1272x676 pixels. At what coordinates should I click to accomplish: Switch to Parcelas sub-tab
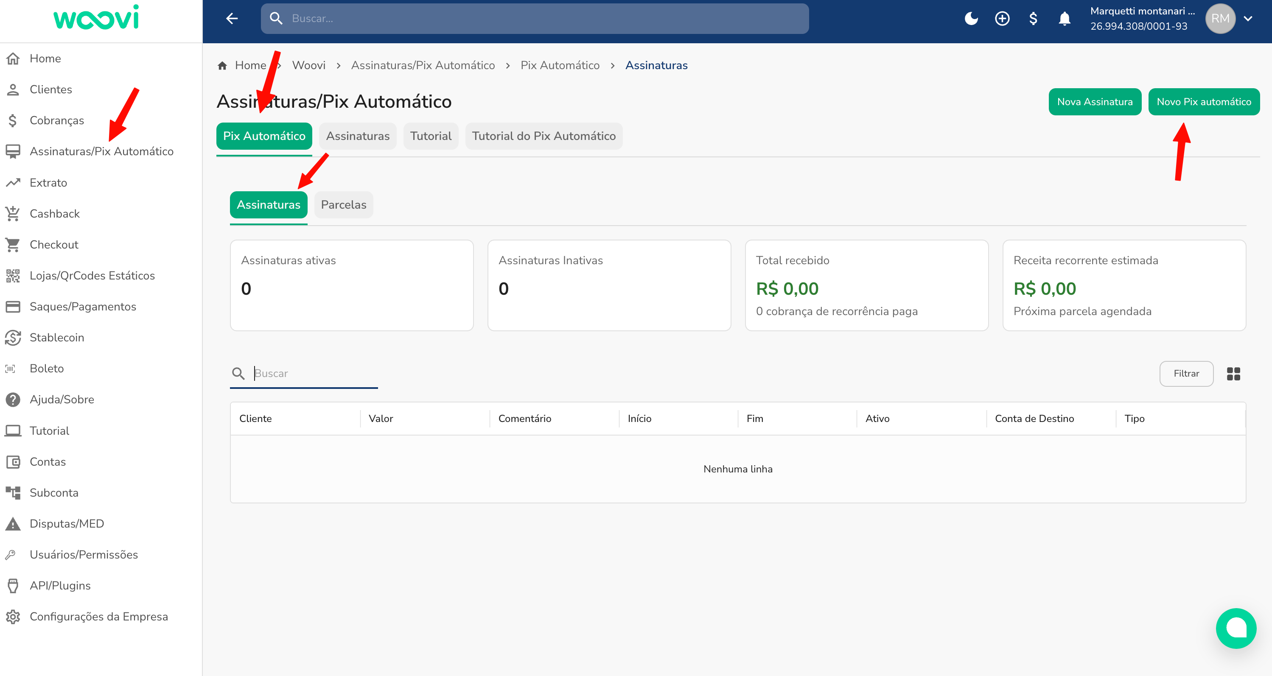344,205
